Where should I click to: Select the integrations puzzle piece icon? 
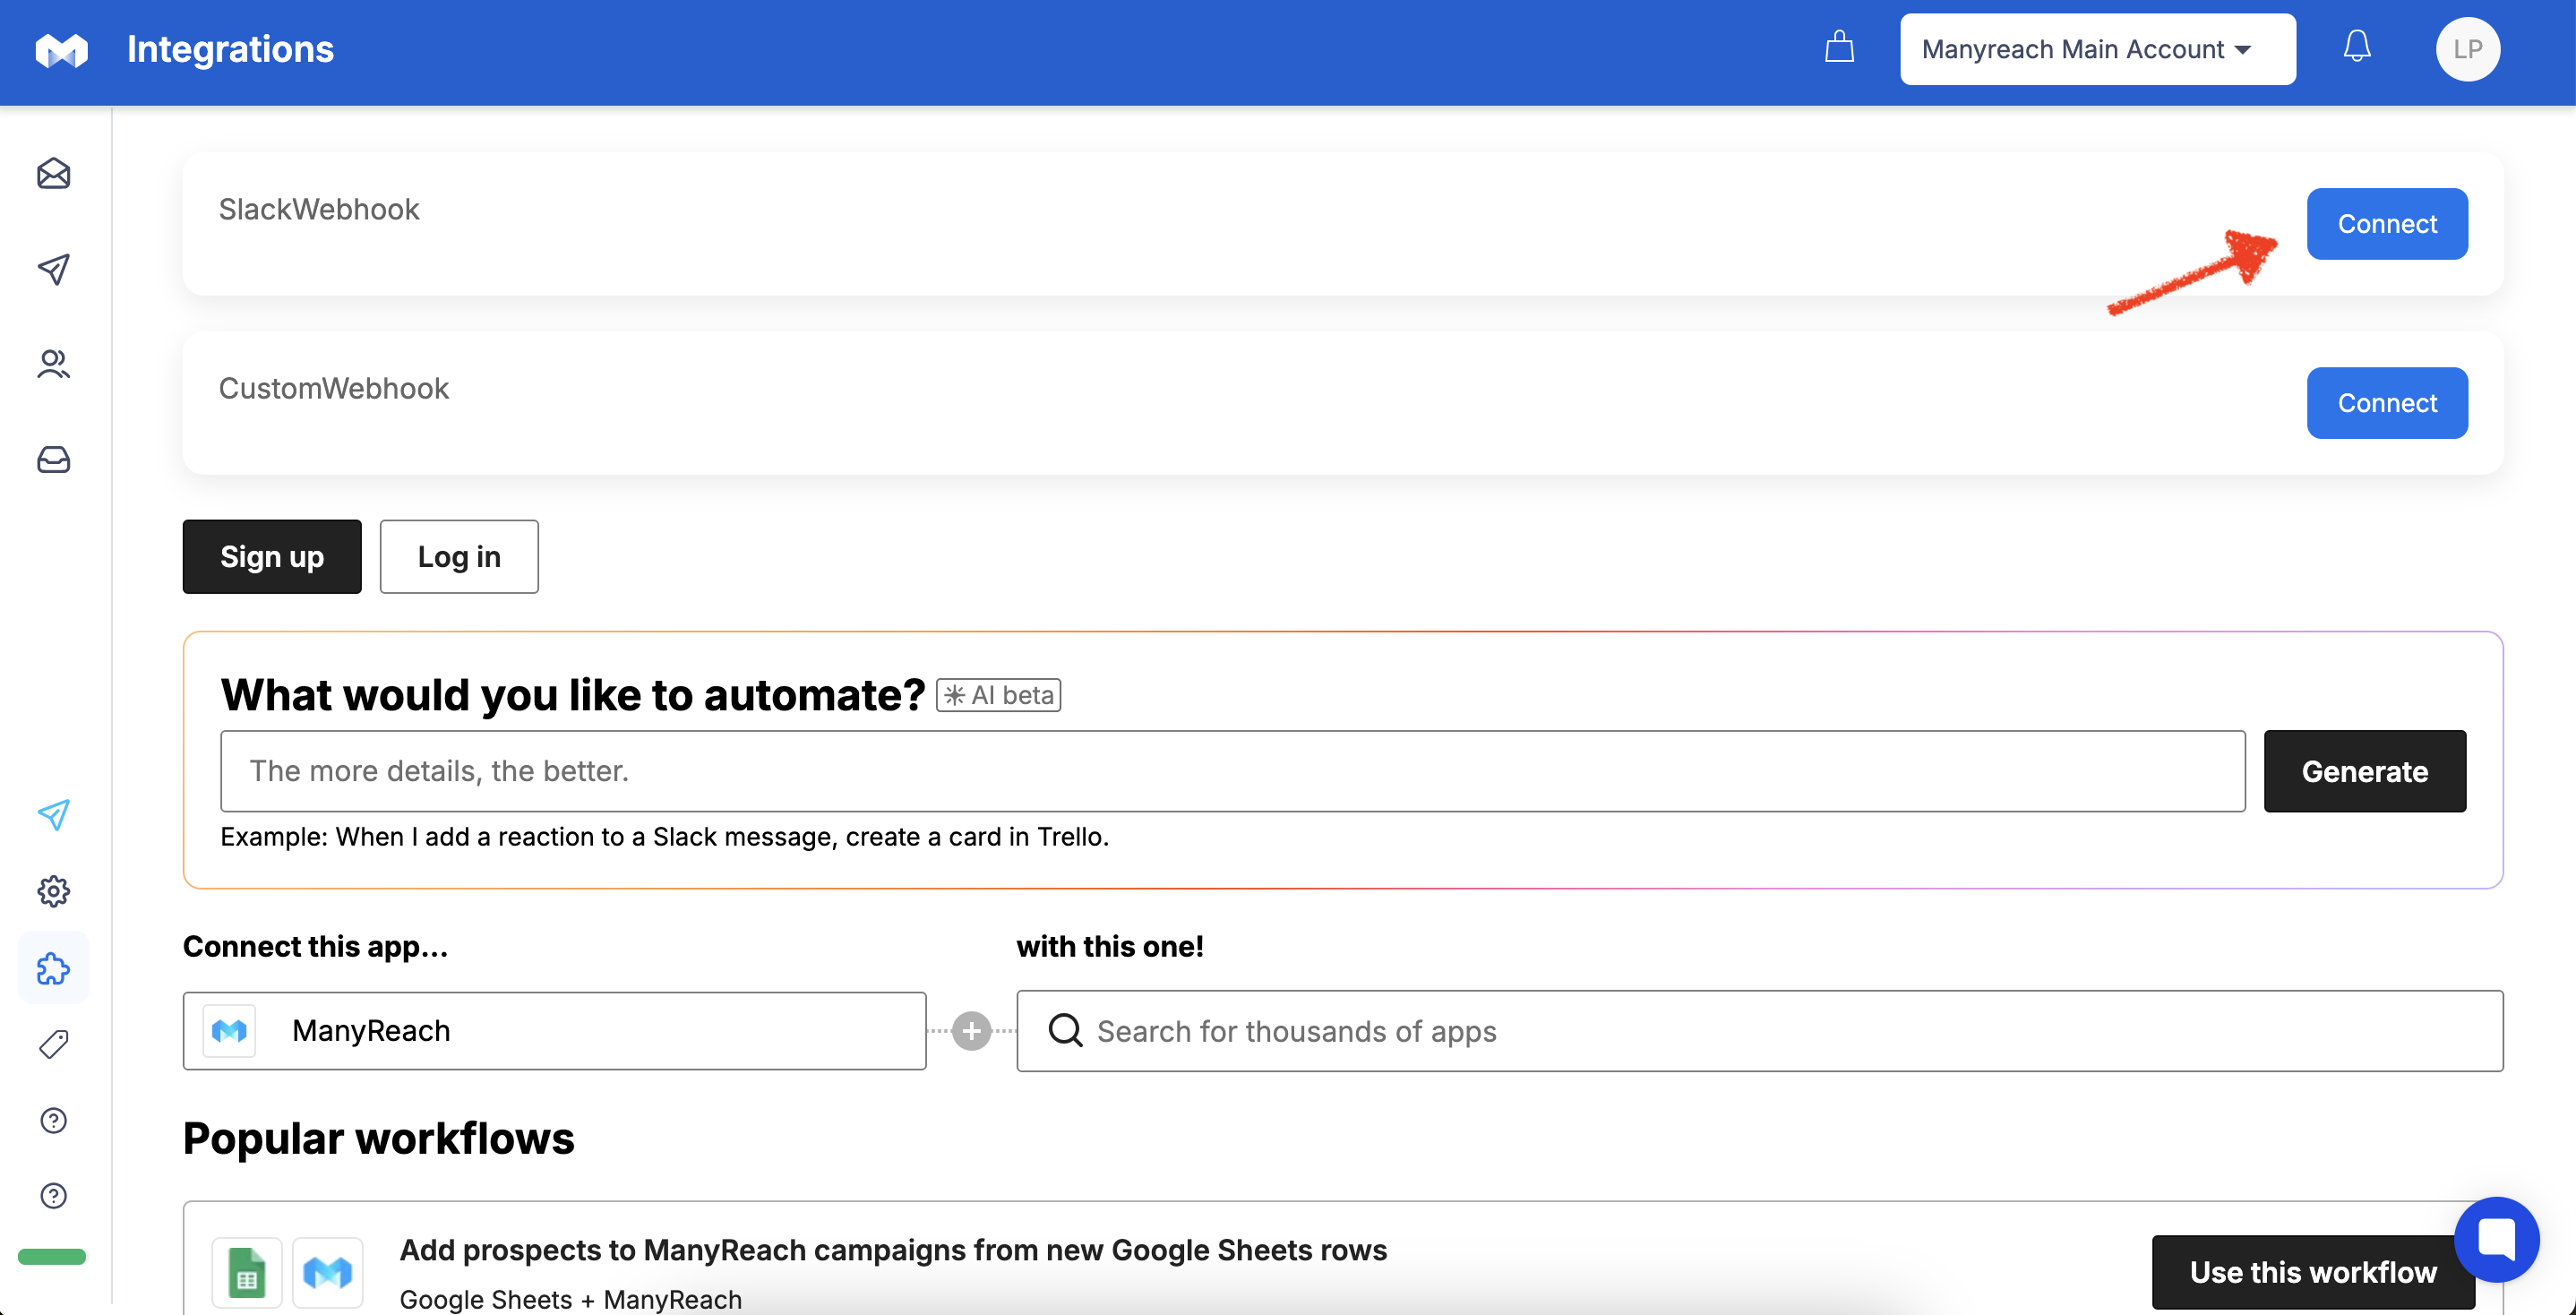(54, 968)
